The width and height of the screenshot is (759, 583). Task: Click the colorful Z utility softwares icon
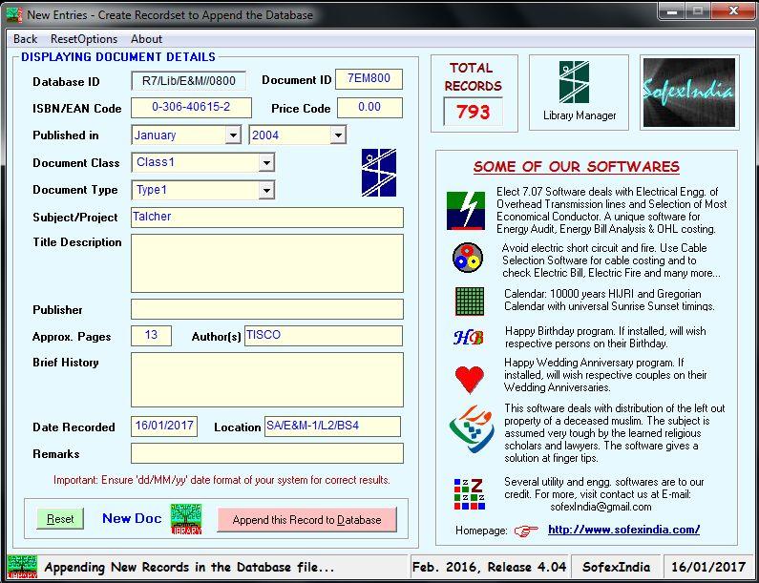pos(469,494)
